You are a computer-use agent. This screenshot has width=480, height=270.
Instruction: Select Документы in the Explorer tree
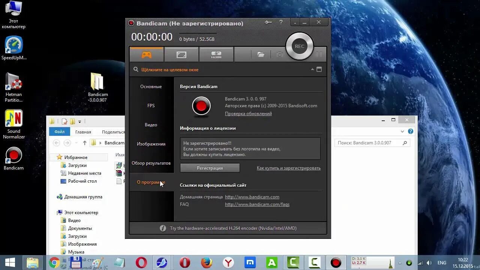click(80, 228)
